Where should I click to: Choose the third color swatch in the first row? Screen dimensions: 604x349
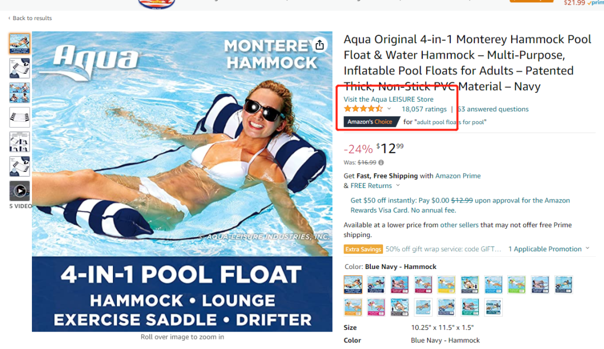[399, 285]
